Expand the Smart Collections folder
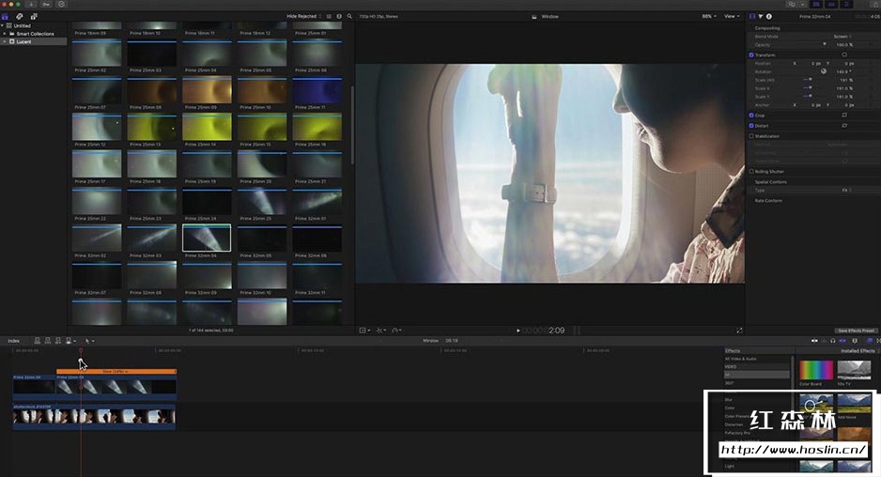The height and width of the screenshot is (477, 881). [x=5, y=34]
